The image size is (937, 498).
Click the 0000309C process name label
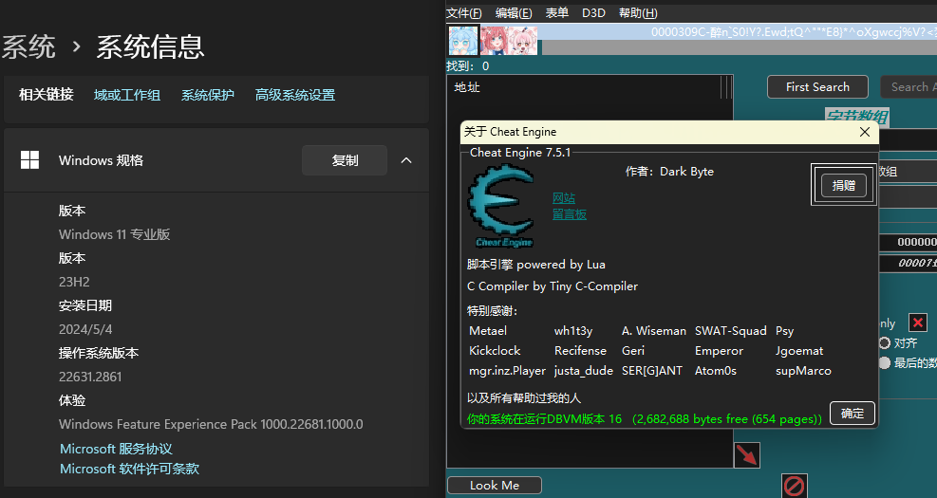pyautogui.click(x=794, y=32)
